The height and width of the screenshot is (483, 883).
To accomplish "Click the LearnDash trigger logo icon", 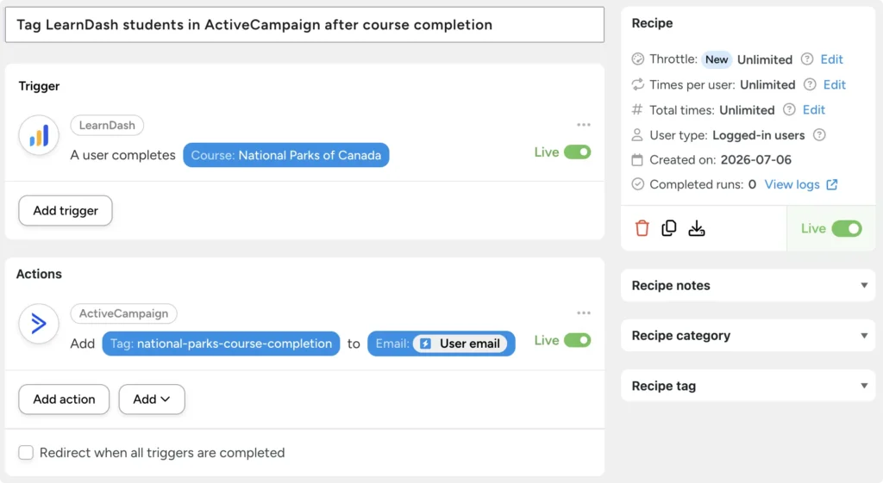I will (39, 135).
